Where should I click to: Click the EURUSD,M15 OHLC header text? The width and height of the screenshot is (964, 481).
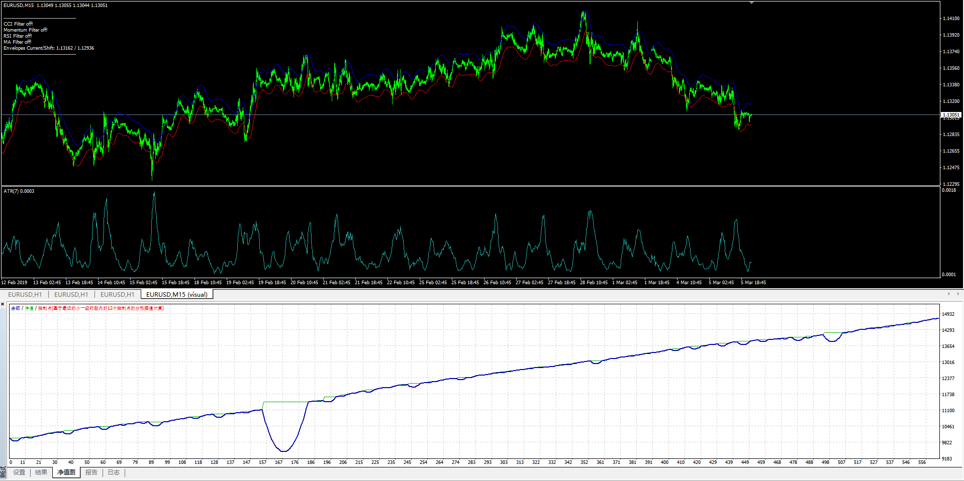(x=55, y=6)
